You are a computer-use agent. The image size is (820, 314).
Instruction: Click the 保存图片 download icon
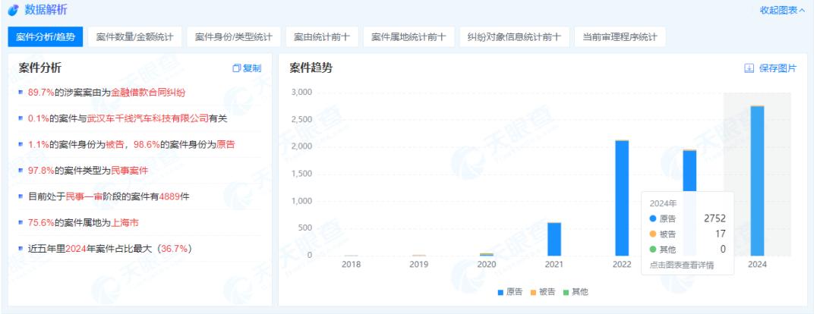pos(749,68)
